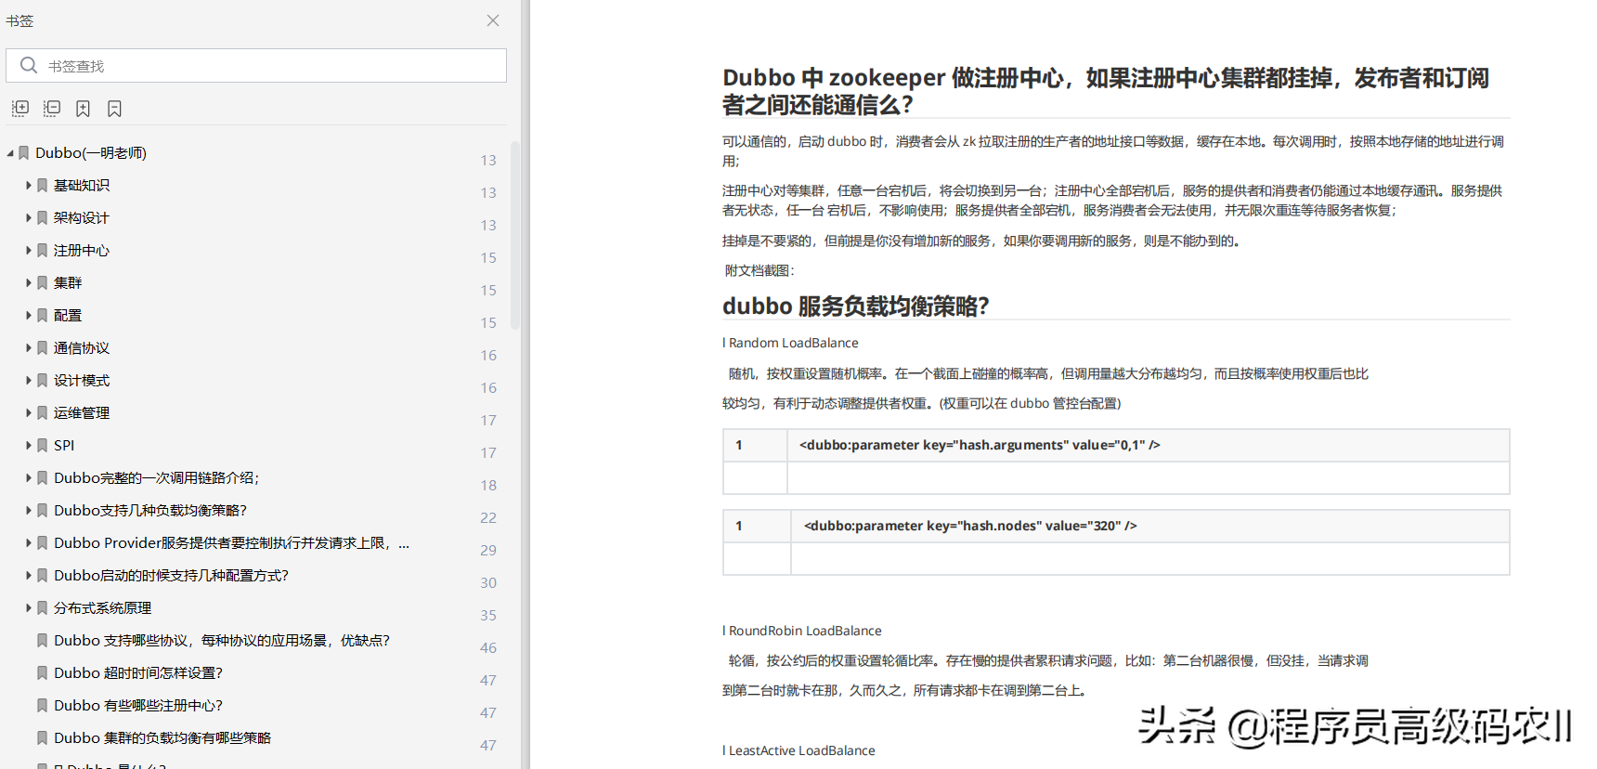Go to 通信协议 bookmark
The image size is (1597, 769).
point(82,348)
